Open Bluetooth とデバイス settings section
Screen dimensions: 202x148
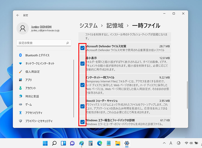pos(37,55)
